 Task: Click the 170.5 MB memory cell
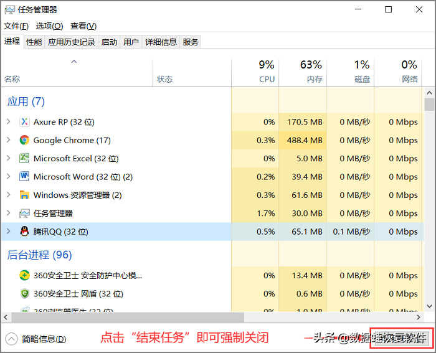coord(303,122)
